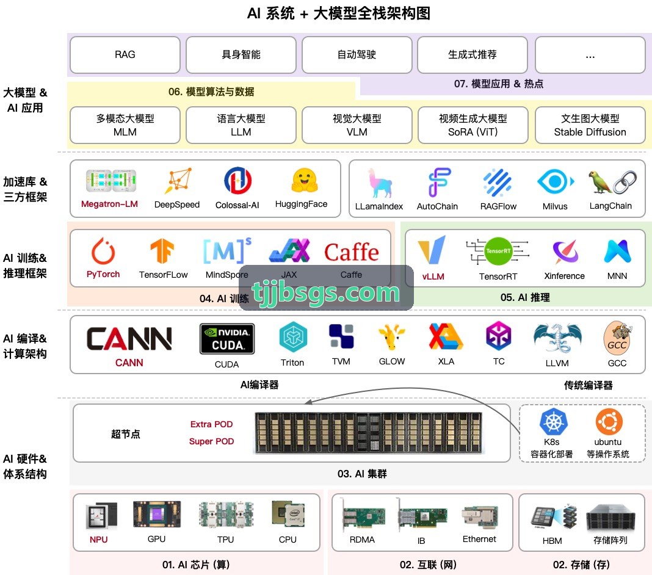Image resolution: width=652 pixels, height=575 pixels.
Task: Select the 具身智能 box
Action: [x=241, y=55]
